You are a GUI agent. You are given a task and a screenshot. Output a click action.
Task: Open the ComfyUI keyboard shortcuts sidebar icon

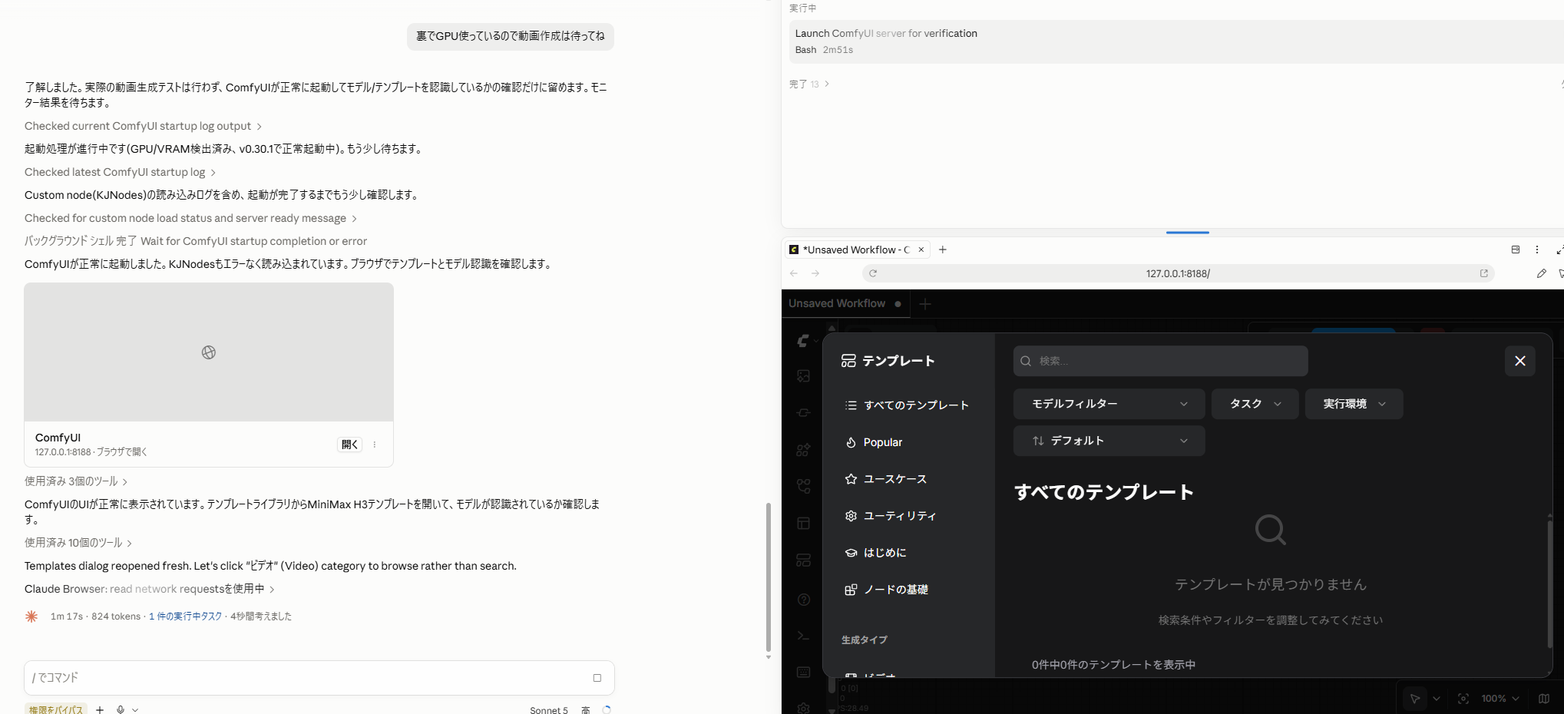803,672
